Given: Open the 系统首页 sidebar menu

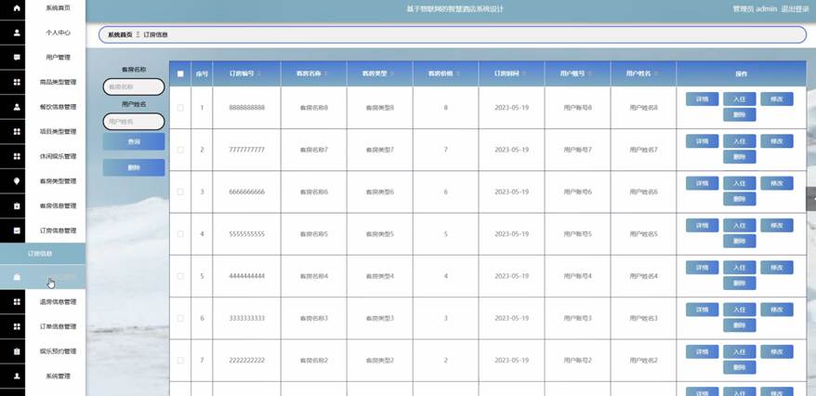Looking at the screenshot, I should tap(43, 8).
